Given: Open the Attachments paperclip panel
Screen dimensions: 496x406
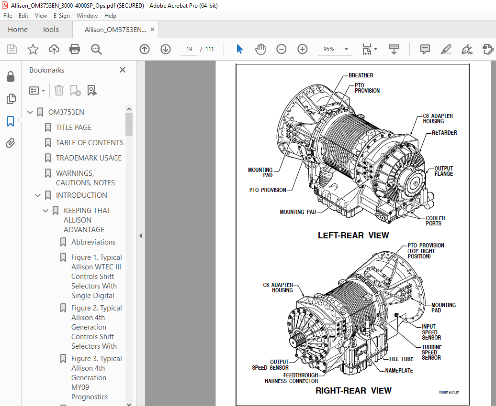Looking at the screenshot, I should [x=11, y=143].
